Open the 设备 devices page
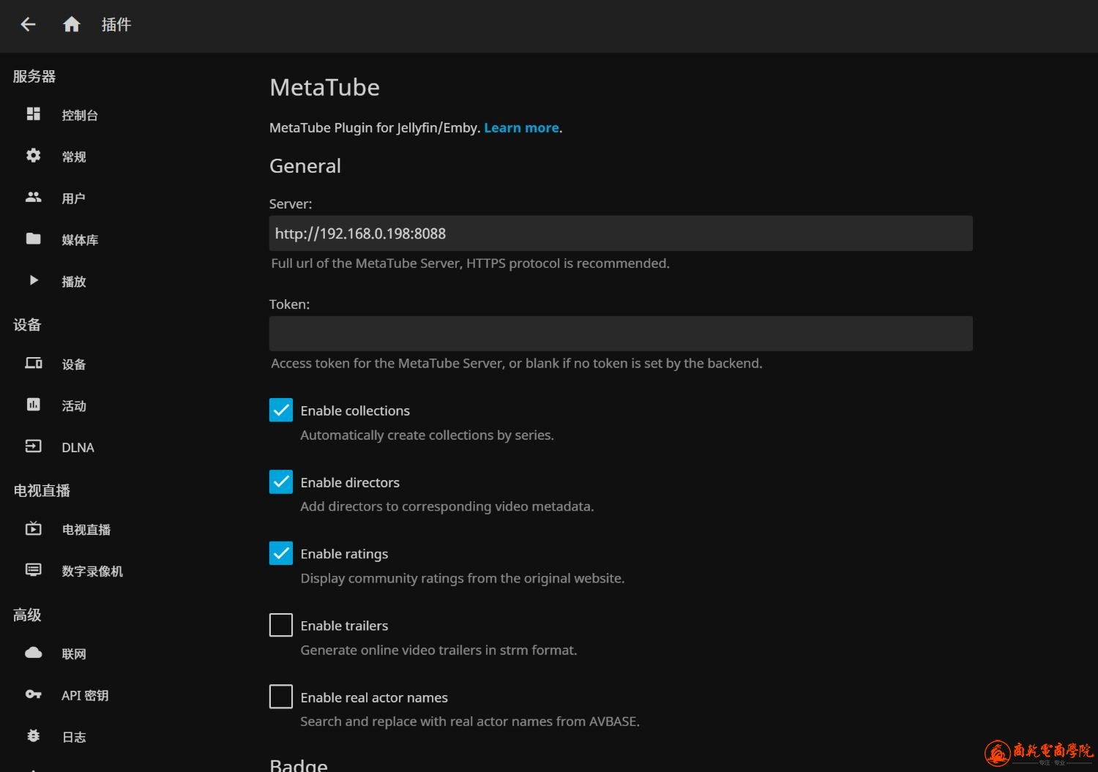This screenshot has width=1098, height=772. pos(73,364)
